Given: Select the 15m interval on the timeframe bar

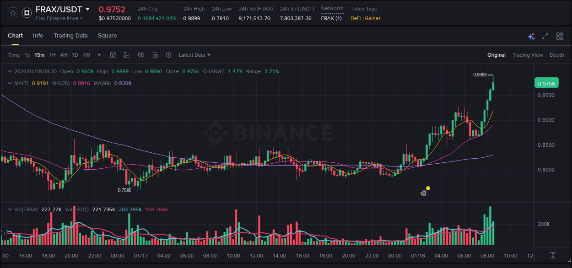Looking at the screenshot, I should [x=39, y=55].
